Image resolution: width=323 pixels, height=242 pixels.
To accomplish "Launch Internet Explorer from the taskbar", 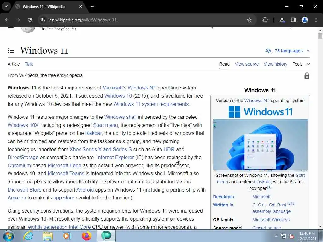I will tap(28, 236).
